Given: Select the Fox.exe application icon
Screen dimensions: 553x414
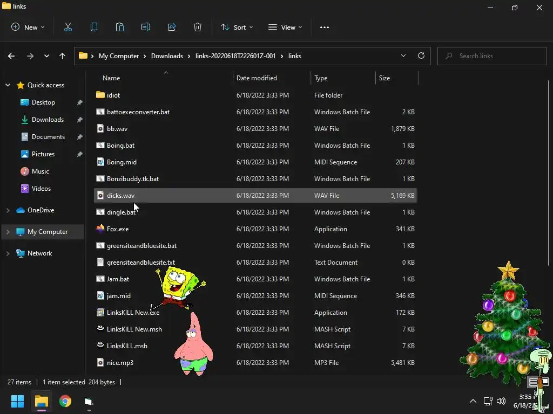Looking at the screenshot, I should pos(100,229).
